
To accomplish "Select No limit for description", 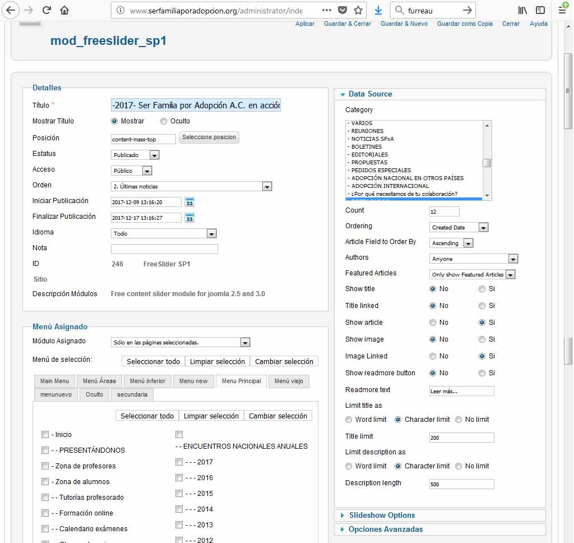I will point(459,466).
